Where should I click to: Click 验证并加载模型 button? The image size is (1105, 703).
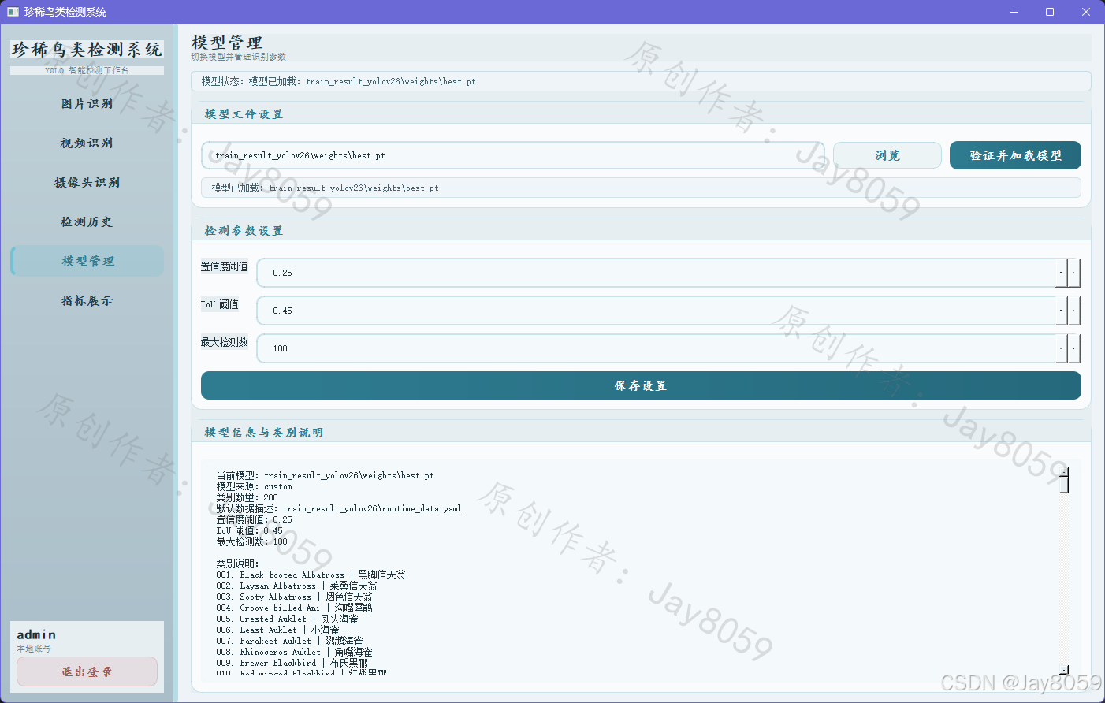(x=1015, y=155)
